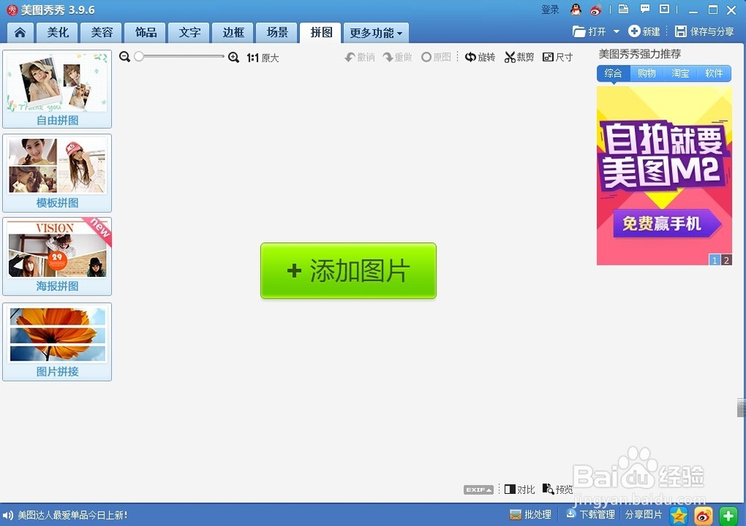
Task: Click the zoom out magnifier
Action: (125, 57)
